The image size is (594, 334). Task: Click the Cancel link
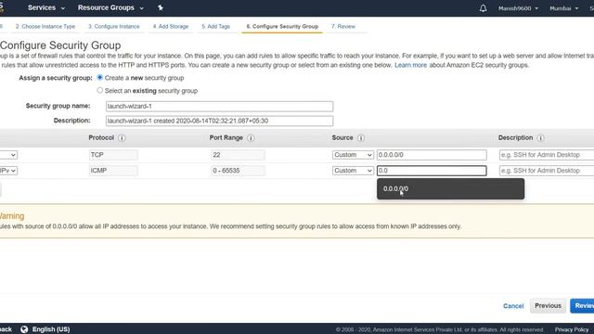coord(513,306)
